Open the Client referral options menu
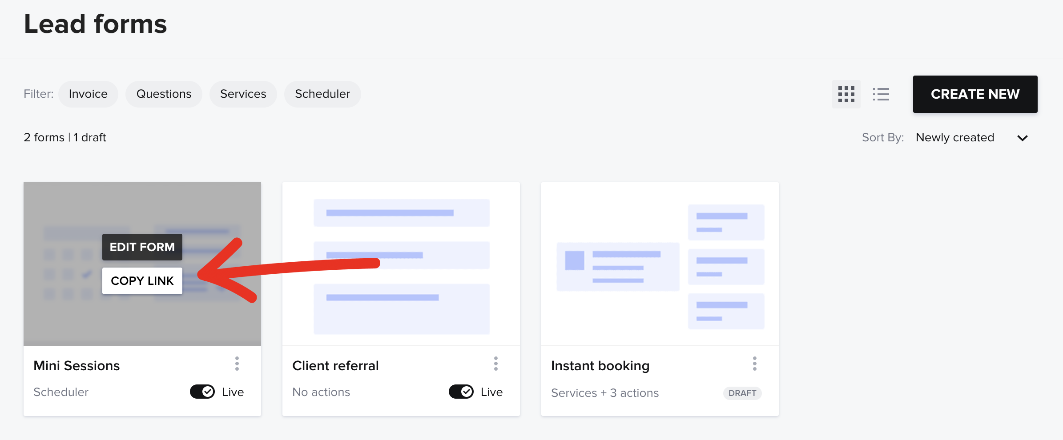The width and height of the screenshot is (1063, 440). pyautogui.click(x=496, y=364)
